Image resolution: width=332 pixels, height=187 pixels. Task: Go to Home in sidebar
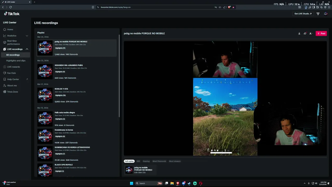10,29
